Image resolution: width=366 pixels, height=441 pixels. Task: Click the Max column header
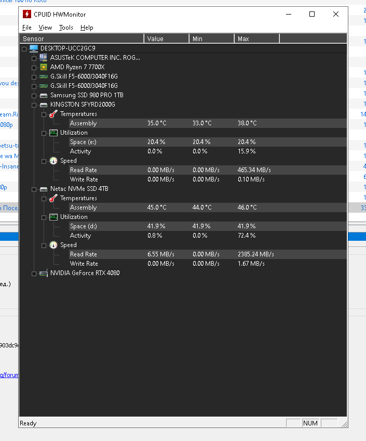pos(257,38)
